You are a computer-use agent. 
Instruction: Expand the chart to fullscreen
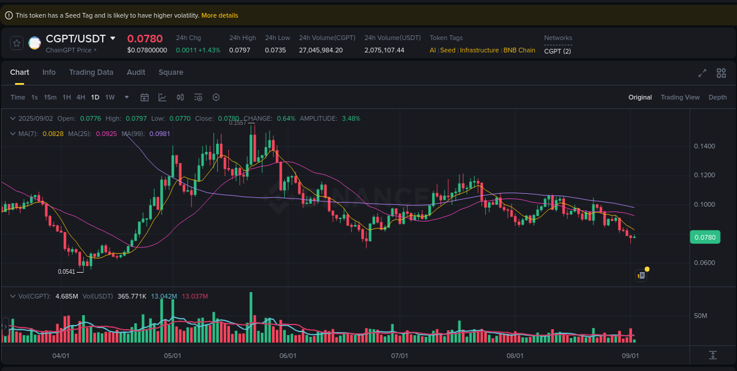click(x=702, y=73)
